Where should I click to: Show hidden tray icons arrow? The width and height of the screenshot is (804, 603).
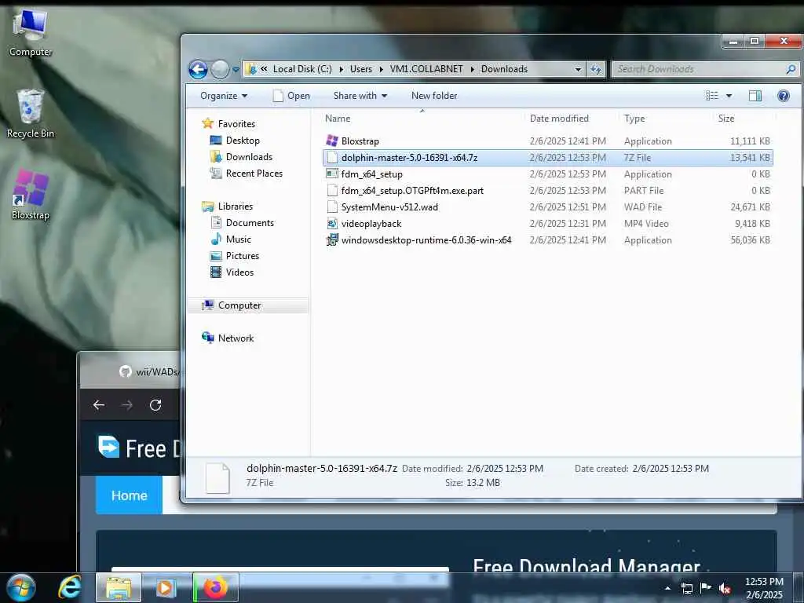(x=667, y=588)
